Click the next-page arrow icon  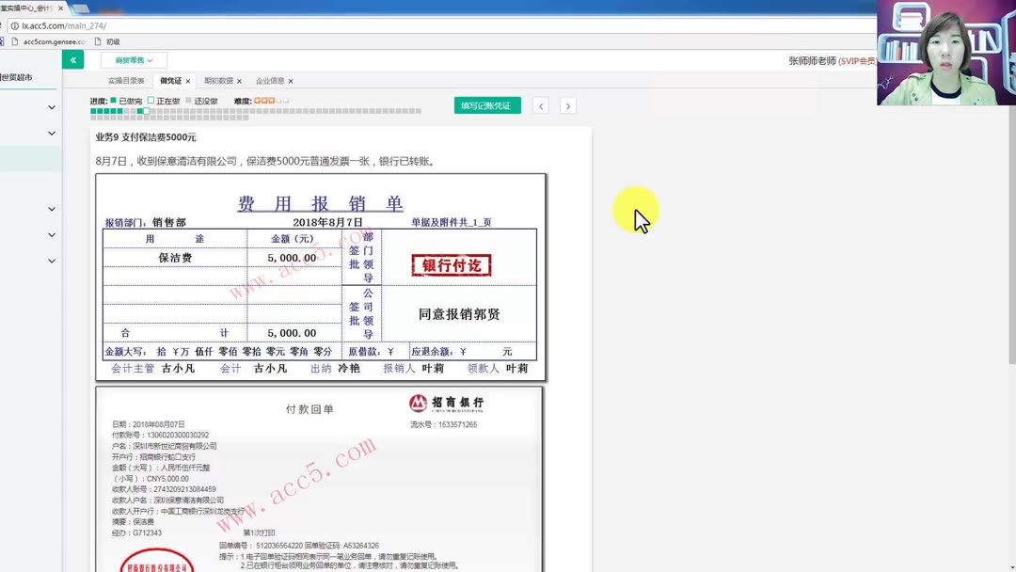tap(567, 105)
